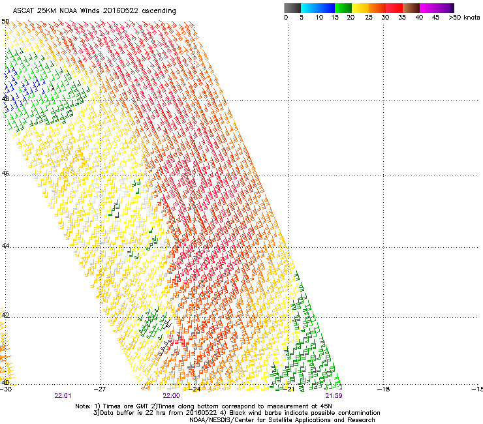The height and width of the screenshot is (424, 483).
Task: Click the 42 latitude axis label
Action: pyautogui.click(x=5, y=315)
